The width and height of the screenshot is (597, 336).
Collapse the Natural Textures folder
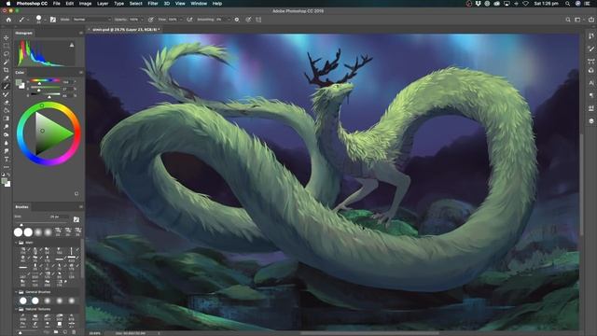point(17,309)
